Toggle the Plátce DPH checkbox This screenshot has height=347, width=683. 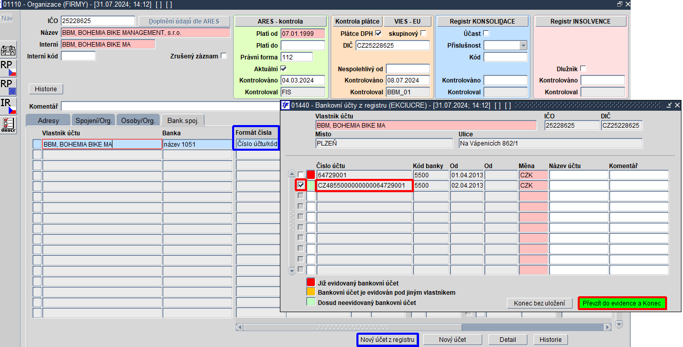[x=378, y=33]
